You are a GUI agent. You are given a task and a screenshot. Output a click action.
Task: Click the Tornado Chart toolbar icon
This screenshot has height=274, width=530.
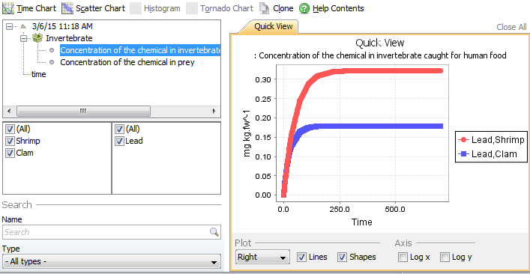pos(192,8)
